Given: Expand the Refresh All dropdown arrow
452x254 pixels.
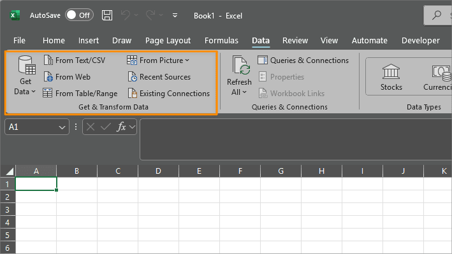Looking at the screenshot, I should tap(245, 92).
